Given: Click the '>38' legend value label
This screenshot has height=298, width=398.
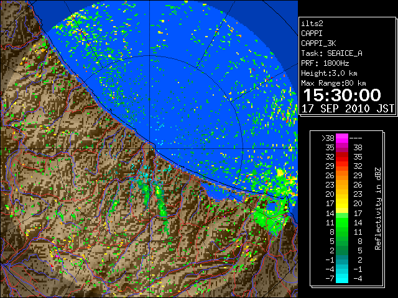Looking at the screenshot, I should click(328, 138).
